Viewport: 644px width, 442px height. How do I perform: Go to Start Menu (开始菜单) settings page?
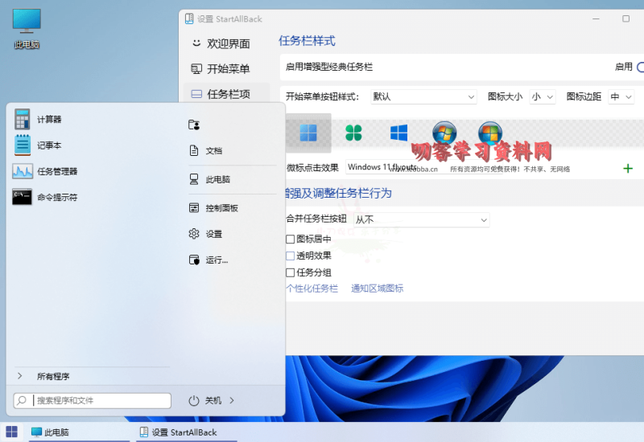coord(221,68)
